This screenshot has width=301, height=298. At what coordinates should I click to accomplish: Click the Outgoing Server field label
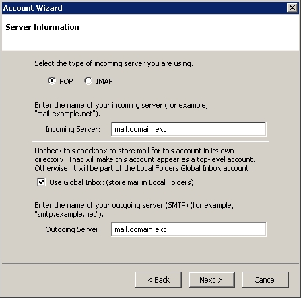tap(73, 229)
